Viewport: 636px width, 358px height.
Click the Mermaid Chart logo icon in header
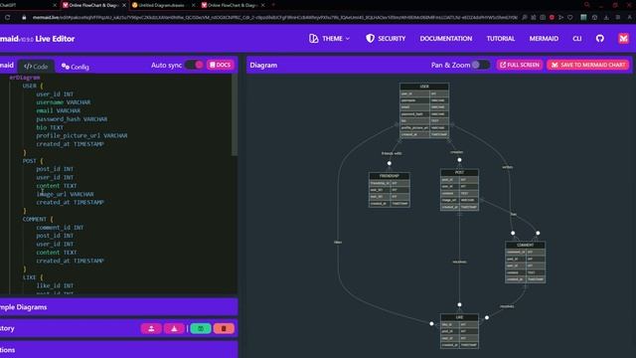point(623,39)
